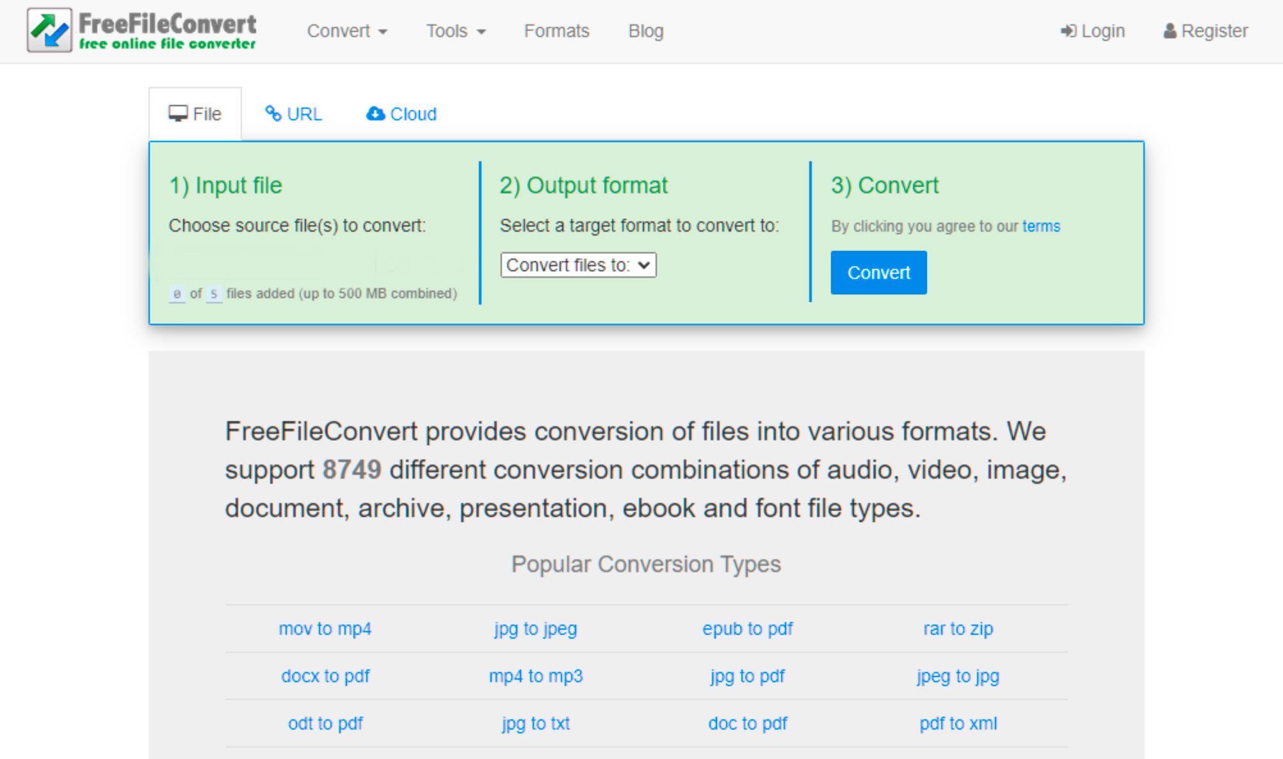This screenshot has width=1283, height=759.
Task: Go to the Formats page
Action: coord(556,31)
